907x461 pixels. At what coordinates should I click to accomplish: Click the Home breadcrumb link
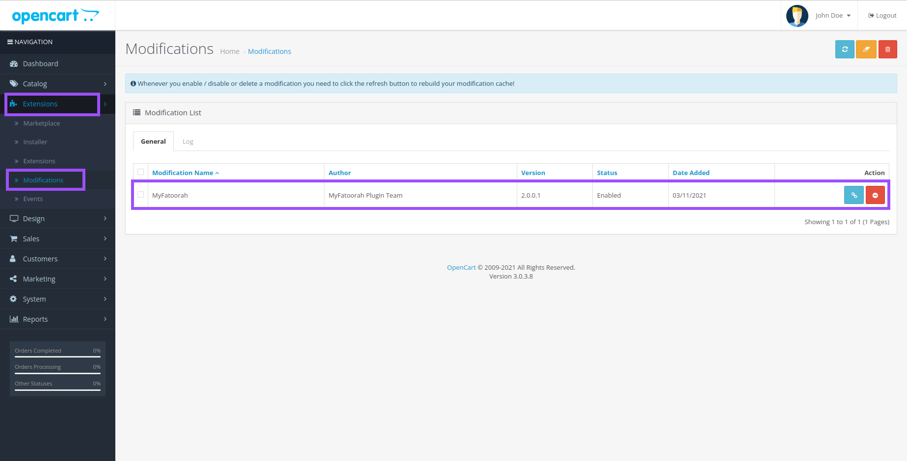[230, 51]
